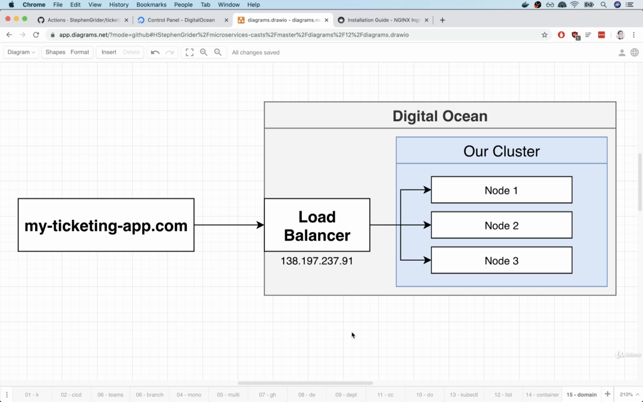Open the Apple menu
This screenshot has width=643, height=402.
11,5
